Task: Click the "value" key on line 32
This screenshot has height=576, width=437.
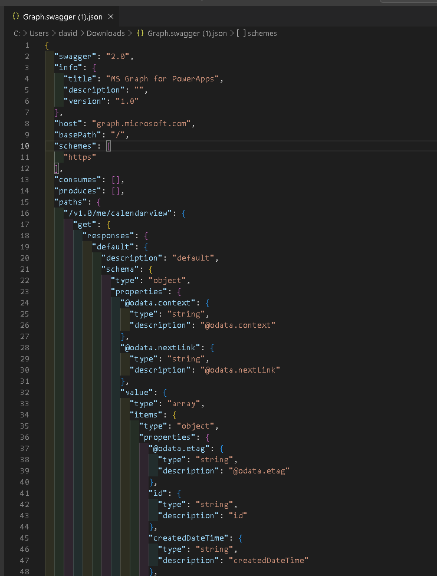Action: coord(136,393)
